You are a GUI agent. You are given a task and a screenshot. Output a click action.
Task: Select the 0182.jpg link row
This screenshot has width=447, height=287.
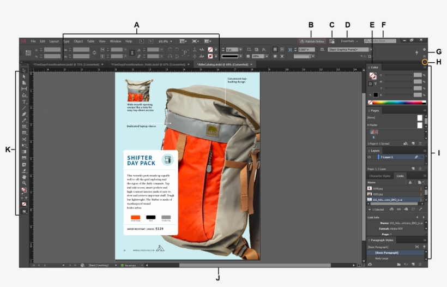click(x=395, y=194)
